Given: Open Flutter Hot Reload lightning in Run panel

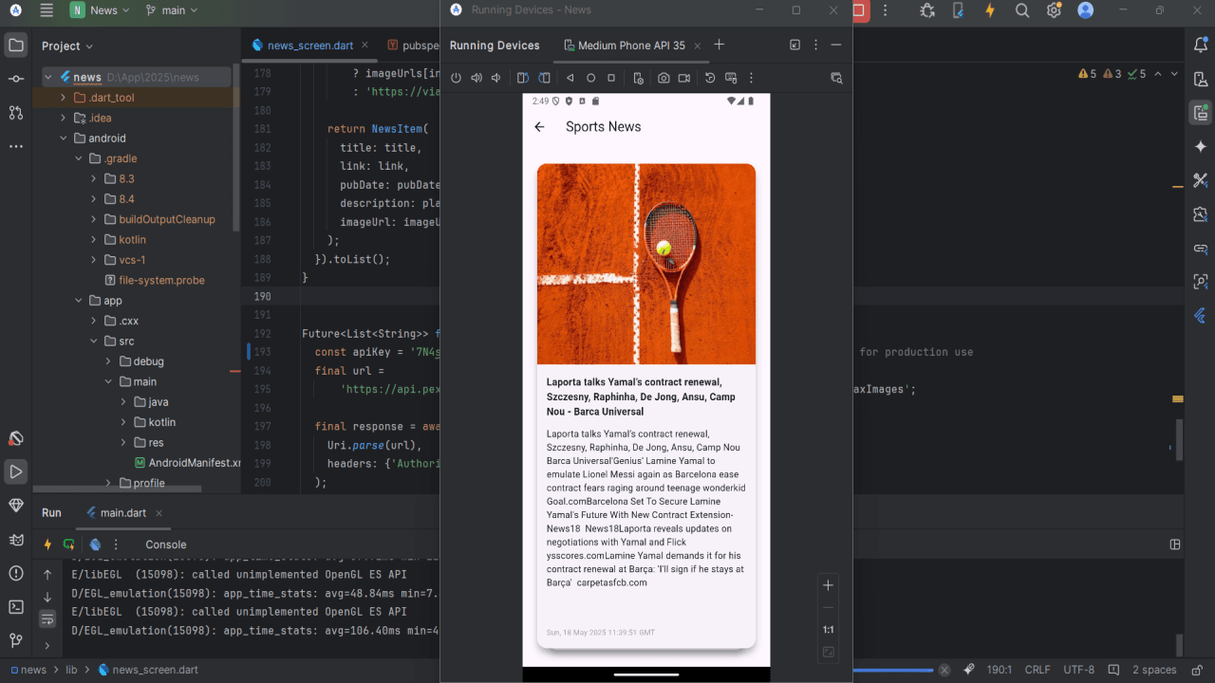Looking at the screenshot, I should point(47,545).
